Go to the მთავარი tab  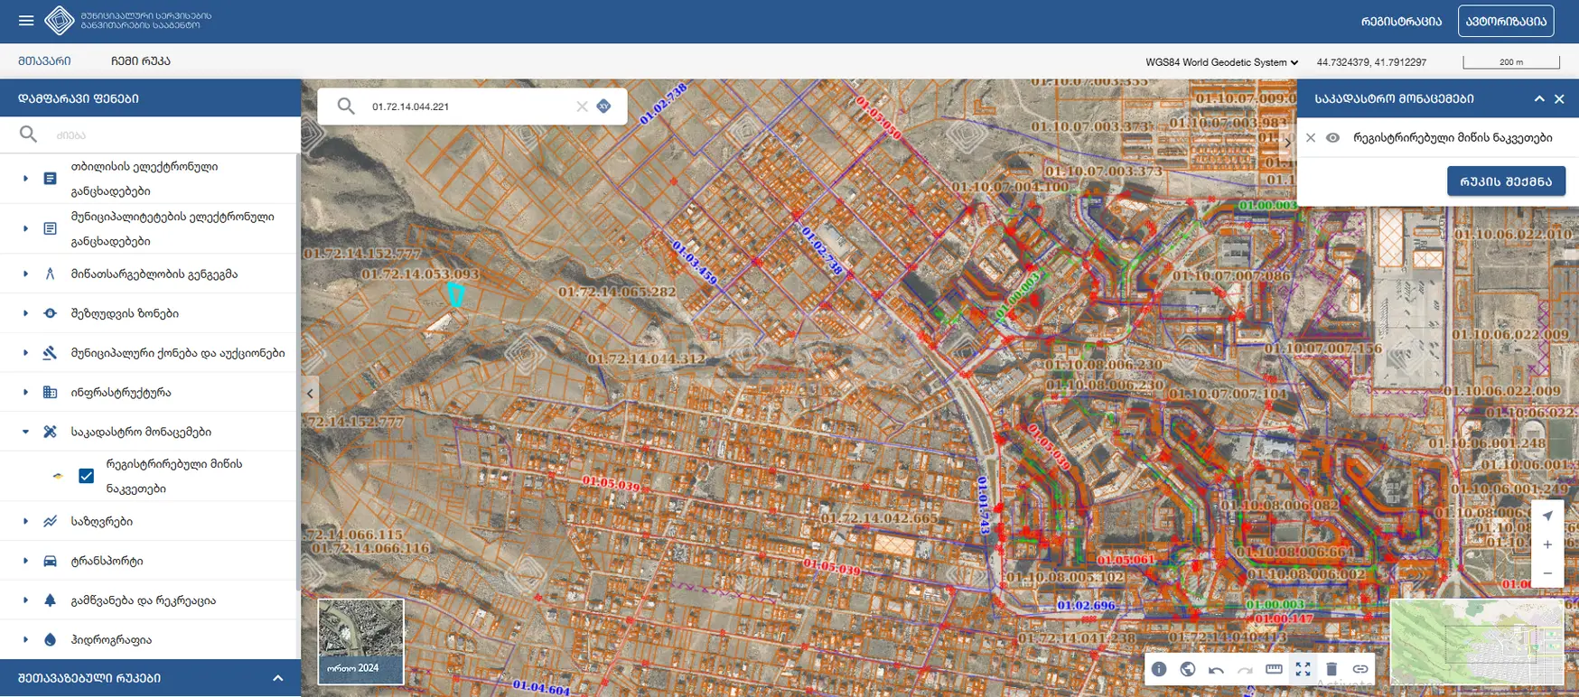click(x=44, y=60)
